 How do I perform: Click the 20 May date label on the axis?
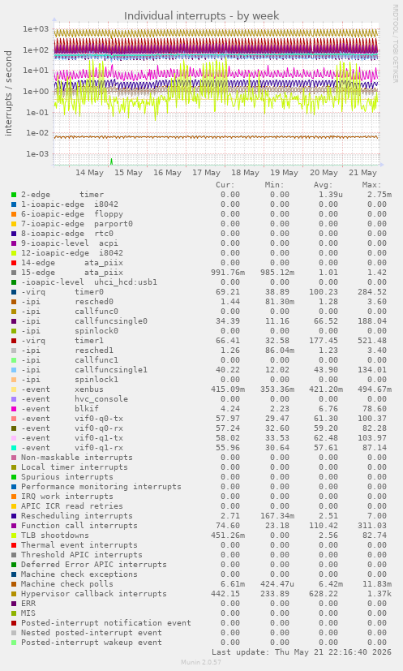324,173
